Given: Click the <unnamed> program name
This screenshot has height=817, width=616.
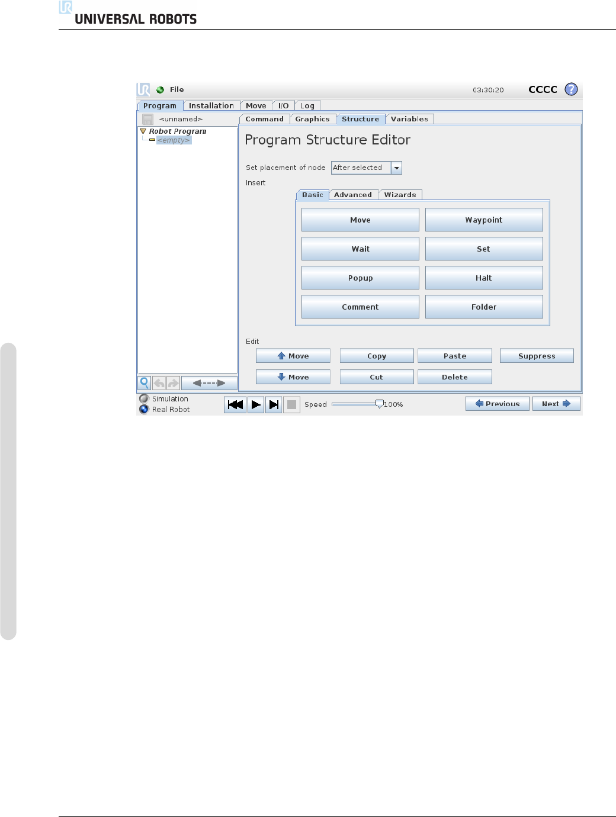Looking at the screenshot, I should coord(181,119).
